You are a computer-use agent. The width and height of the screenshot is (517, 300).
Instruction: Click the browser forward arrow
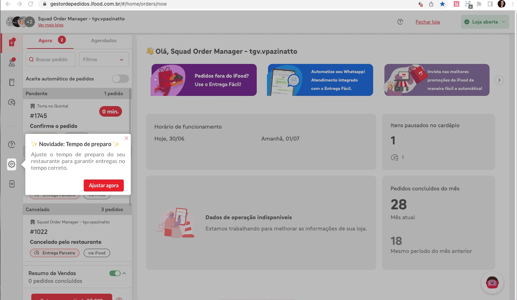click(19, 4)
